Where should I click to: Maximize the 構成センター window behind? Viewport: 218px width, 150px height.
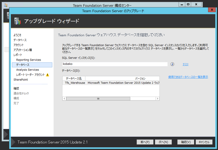[x=188, y=5]
